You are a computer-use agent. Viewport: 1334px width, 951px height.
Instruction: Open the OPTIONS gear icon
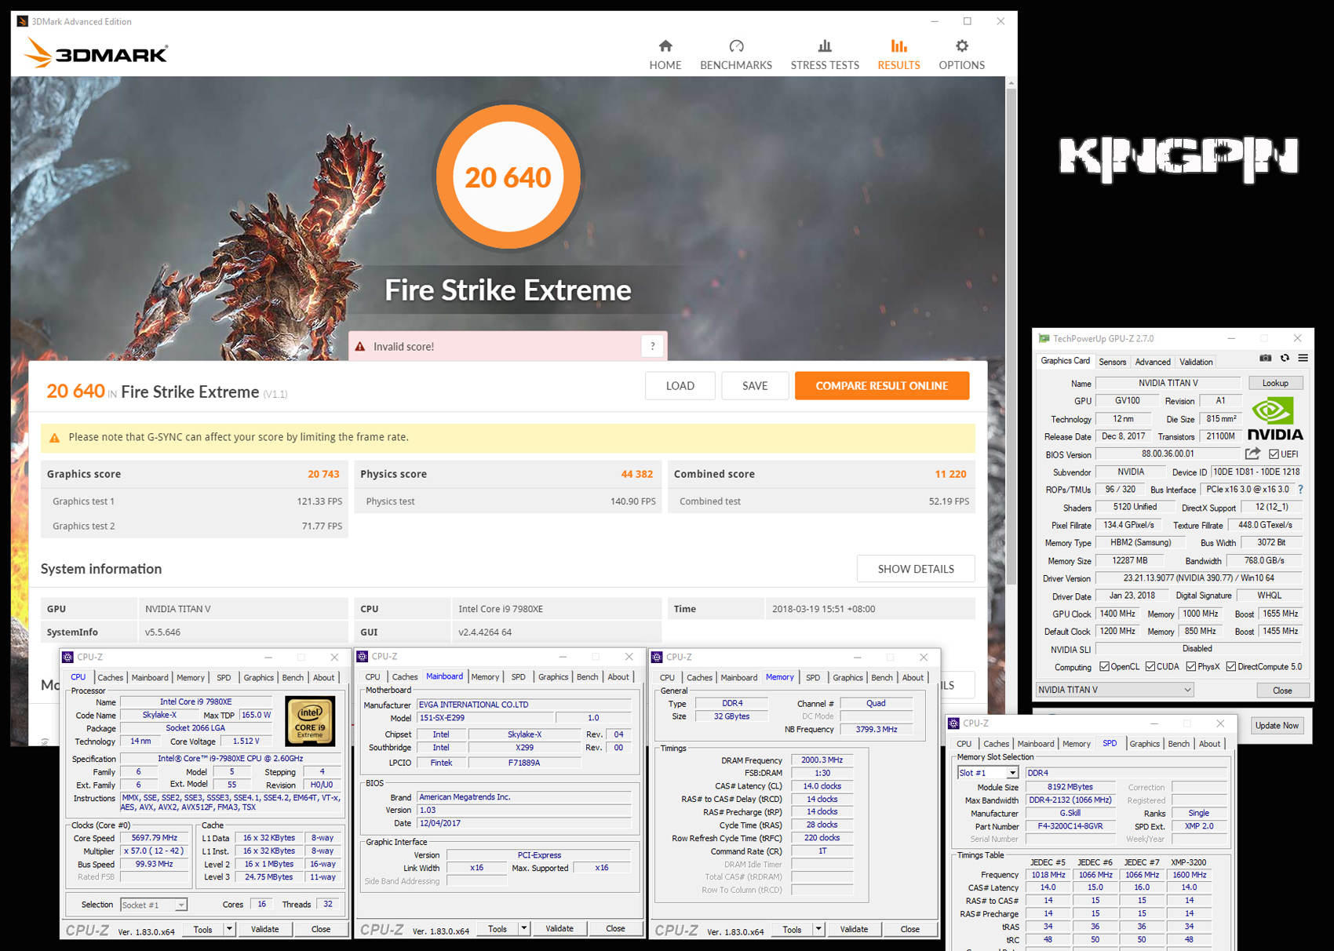tap(962, 46)
